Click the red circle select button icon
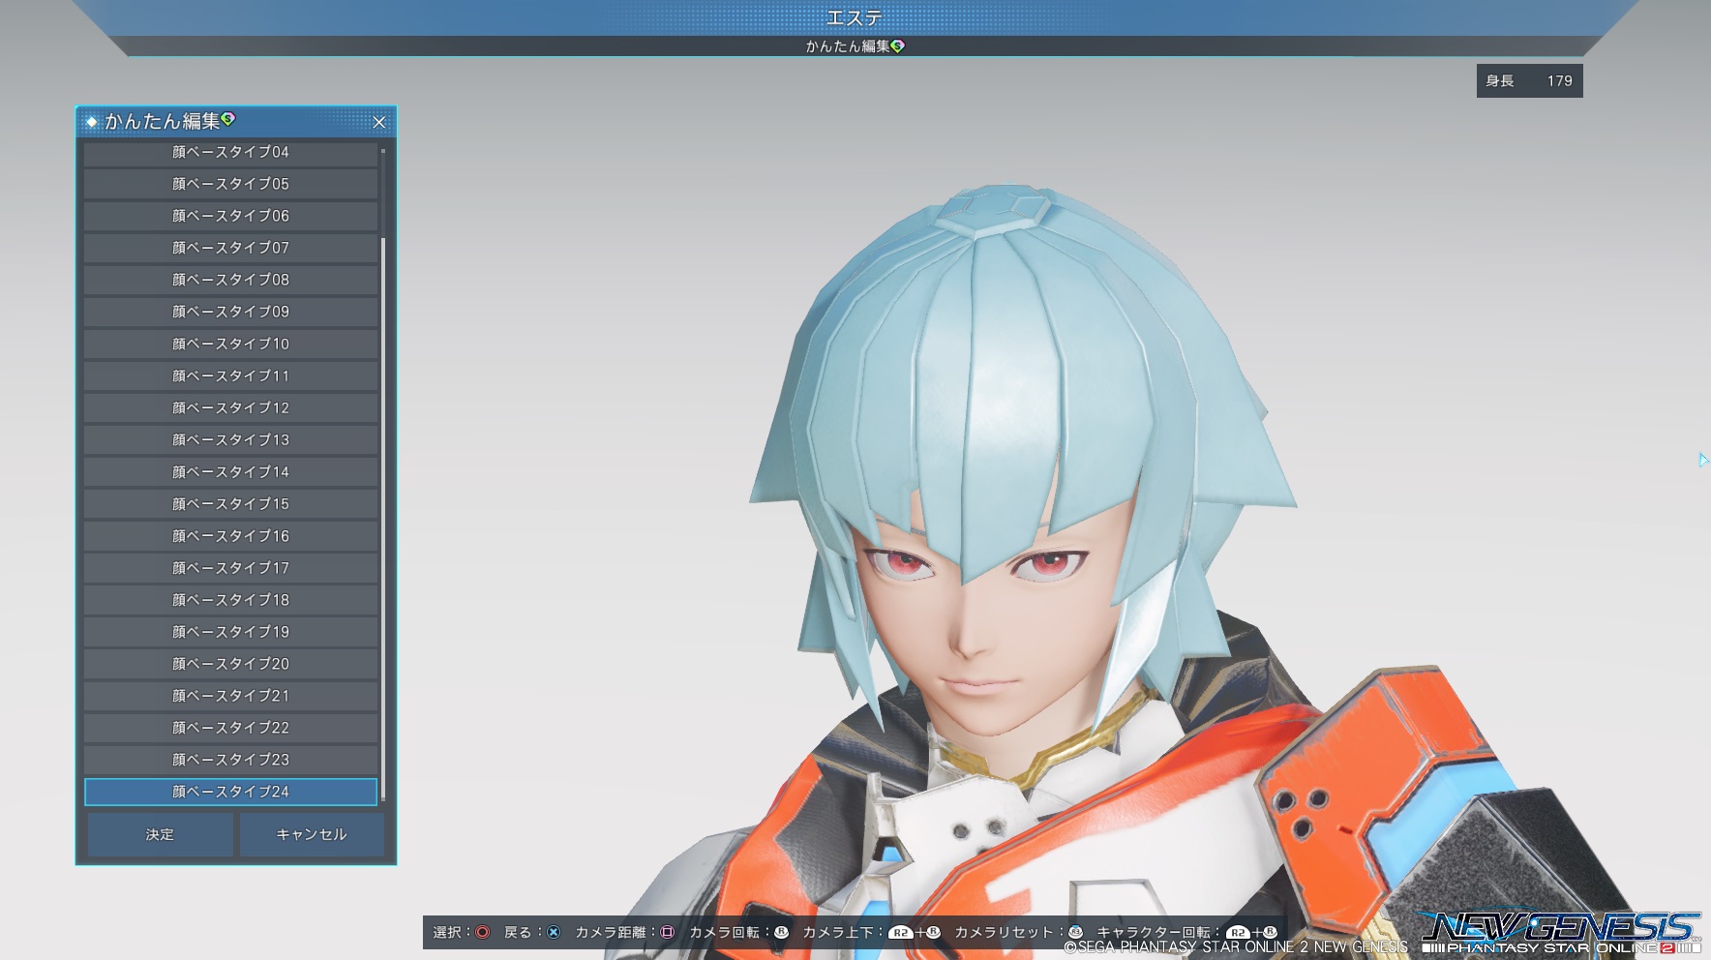 click(x=482, y=933)
